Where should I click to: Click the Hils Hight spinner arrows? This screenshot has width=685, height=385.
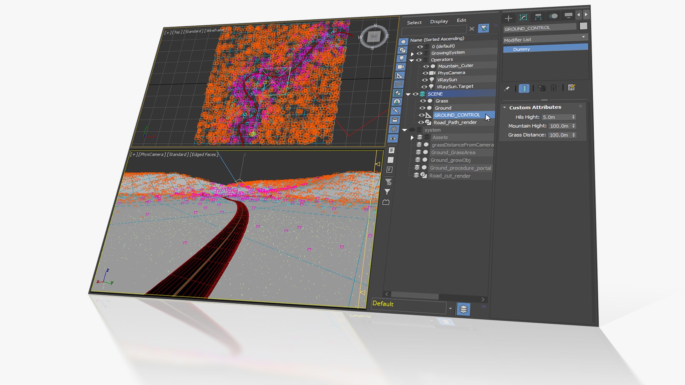tap(574, 117)
